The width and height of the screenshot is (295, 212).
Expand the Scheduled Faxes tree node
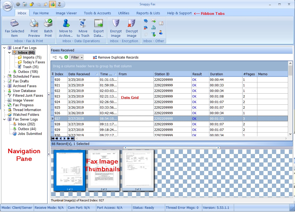[5, 77]
